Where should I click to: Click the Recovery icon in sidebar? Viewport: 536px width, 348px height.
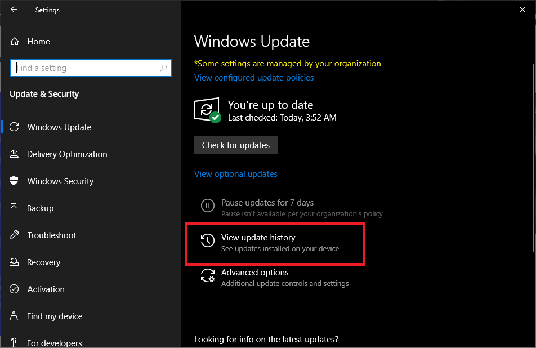(14, 262)
